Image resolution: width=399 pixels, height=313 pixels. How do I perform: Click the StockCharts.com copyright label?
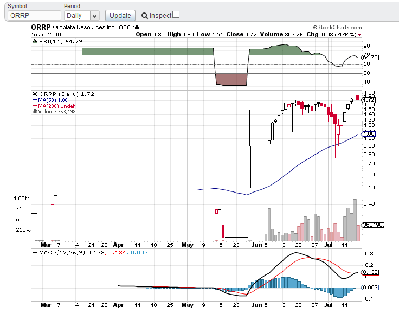(337, 27)
